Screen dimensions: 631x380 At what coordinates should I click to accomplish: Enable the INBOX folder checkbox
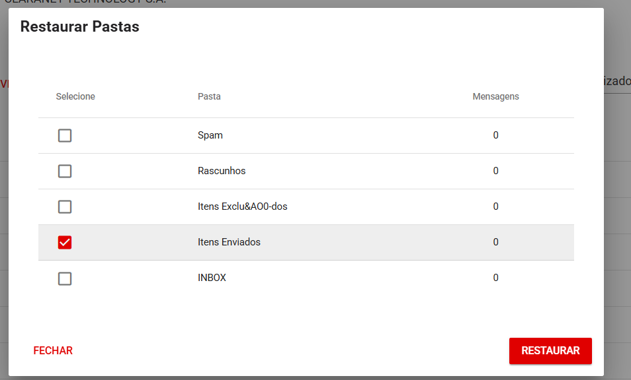click(65, 278)
